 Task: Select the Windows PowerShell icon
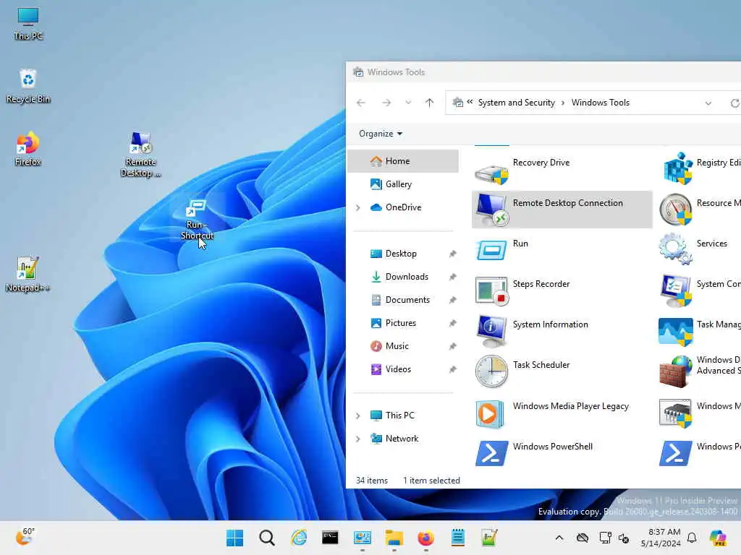pos(491,453)
